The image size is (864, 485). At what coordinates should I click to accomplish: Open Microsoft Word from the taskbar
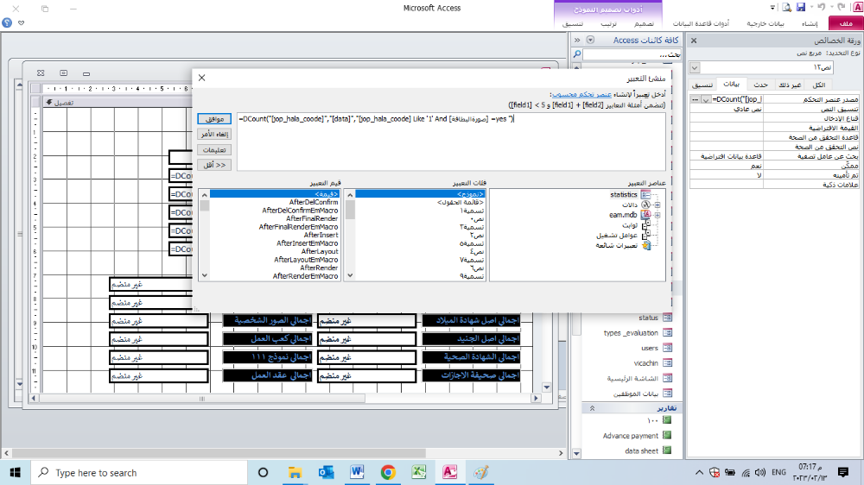coord(357,472)
